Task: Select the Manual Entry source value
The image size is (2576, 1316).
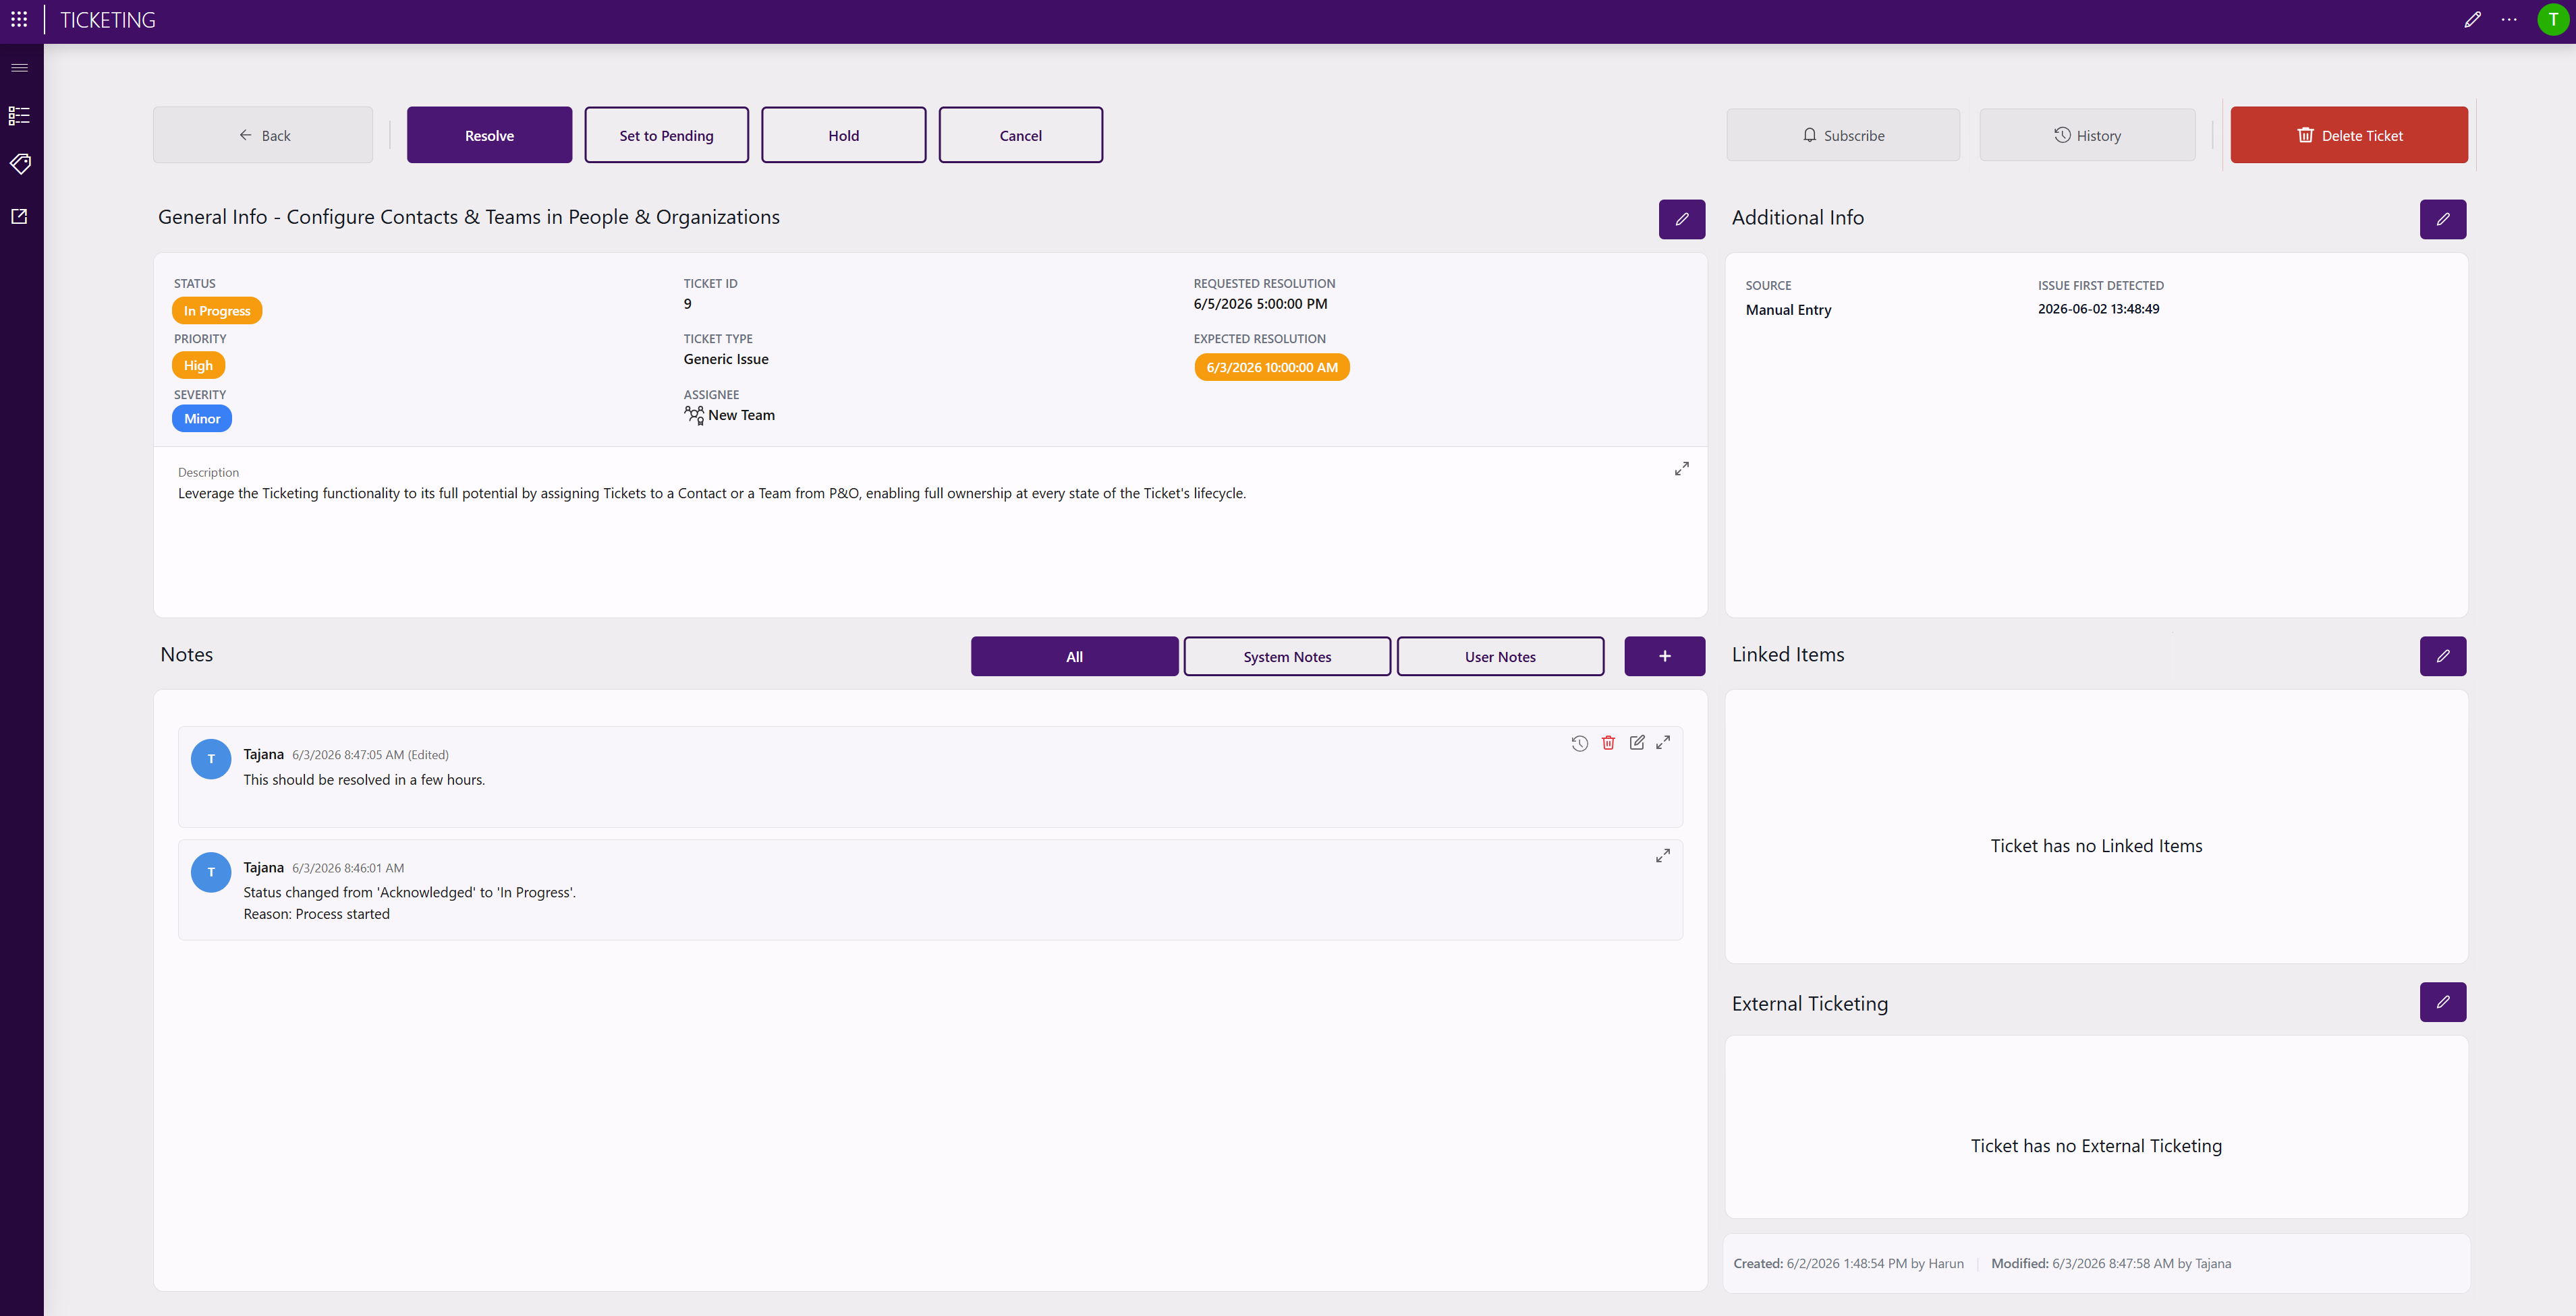Action: pyautogui.click(x=1789, y=309)
